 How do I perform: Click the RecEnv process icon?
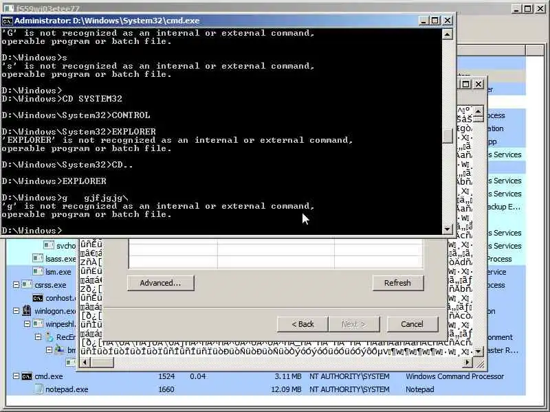tap(49, 336)
